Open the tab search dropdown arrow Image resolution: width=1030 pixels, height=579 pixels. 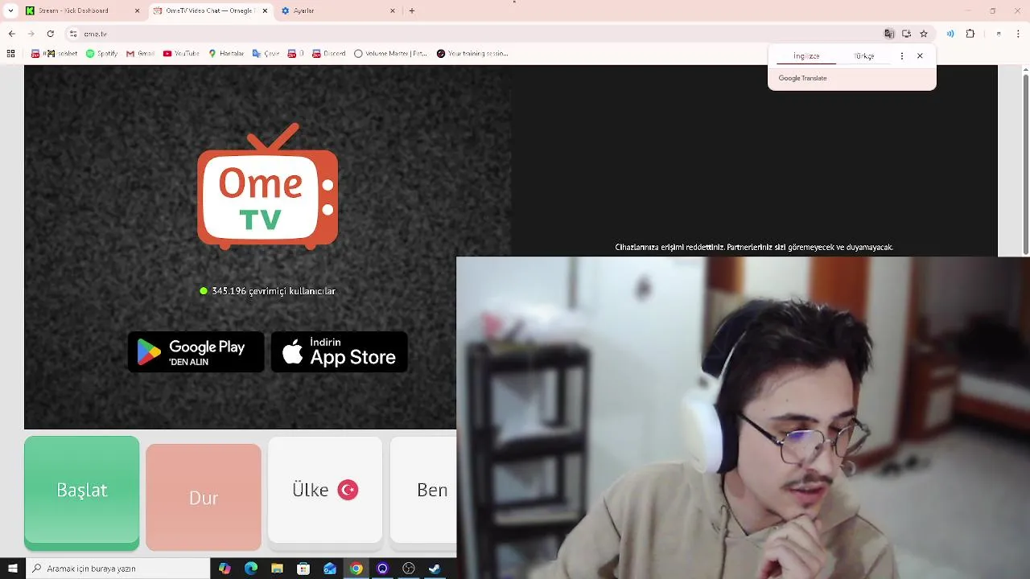pyautogui.click(x=10, y=10)
